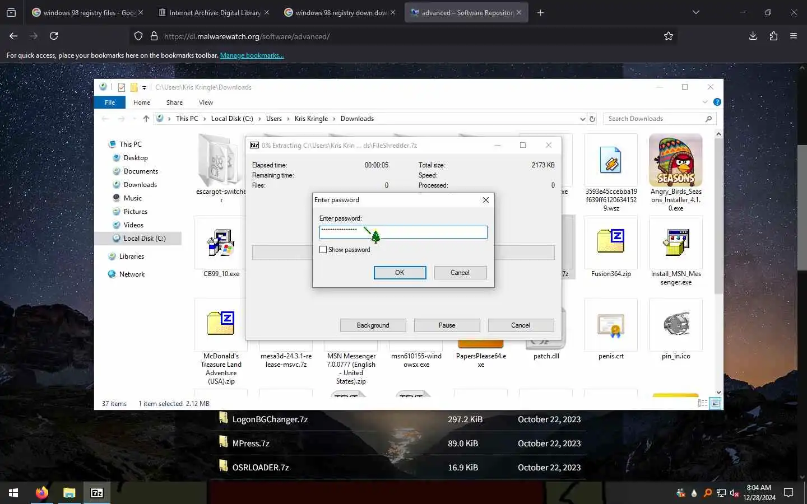Bookmark this page with star icon
This screenshot has width=807, height=504.
tap(668, 36)
